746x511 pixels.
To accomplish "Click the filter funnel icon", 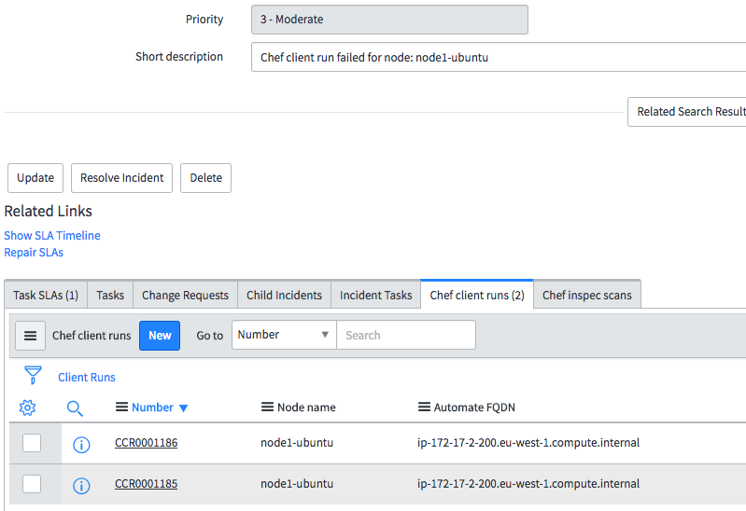I will click(33, 375).
